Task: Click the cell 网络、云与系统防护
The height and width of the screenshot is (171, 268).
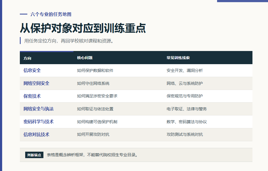Action: (185, 83)
